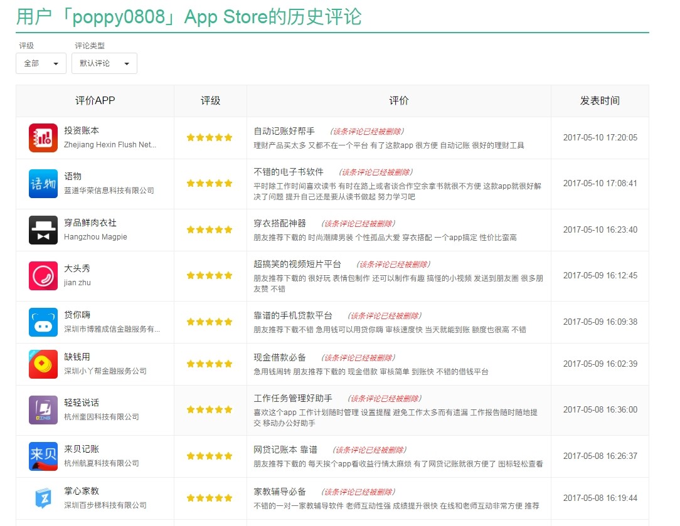
Task: Click the 贷你嗨 app name link
Action: pos(77,315)
